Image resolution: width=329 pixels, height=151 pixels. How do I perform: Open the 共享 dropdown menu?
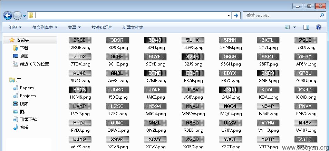[74, 28]
